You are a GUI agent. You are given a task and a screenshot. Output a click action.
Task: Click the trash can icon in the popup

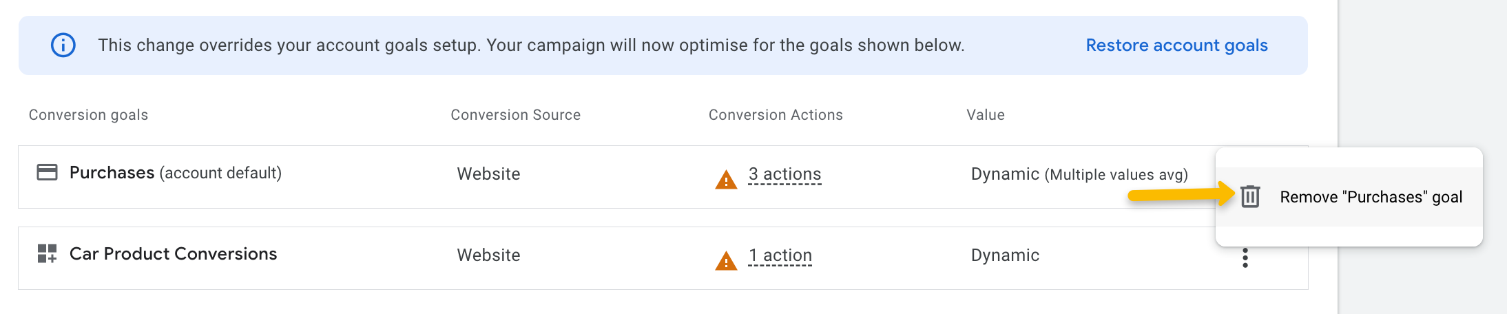coord(1250,197)
